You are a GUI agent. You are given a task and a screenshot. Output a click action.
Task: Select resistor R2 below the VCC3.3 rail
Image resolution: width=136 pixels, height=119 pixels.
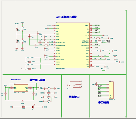click(17, 30)
